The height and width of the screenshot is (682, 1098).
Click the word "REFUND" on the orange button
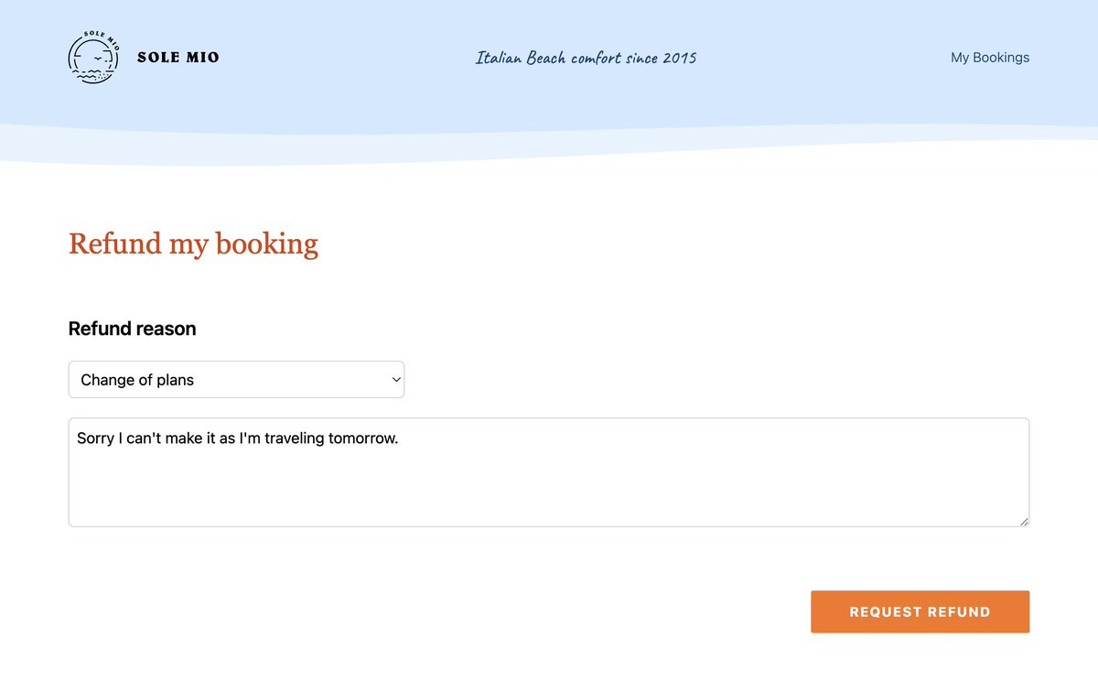click(959, 612)
